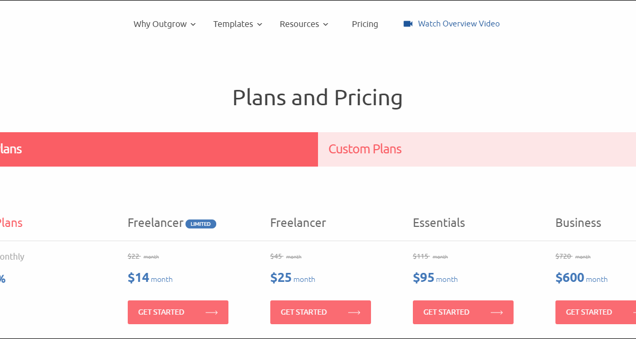Expand the Templates dropdown chevron
This screenshot has width=636, height=339.
click(x=260, y=24)
